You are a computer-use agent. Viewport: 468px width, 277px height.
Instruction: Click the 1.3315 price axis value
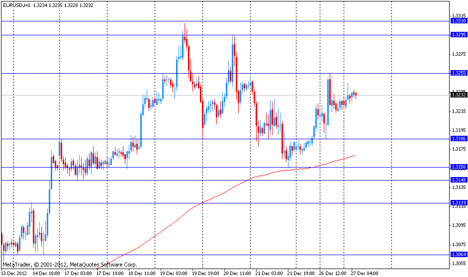pos(459,16)
